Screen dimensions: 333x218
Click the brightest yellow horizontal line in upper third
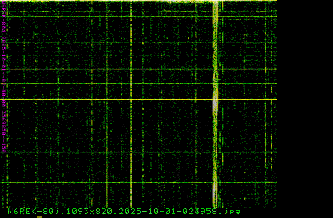coord(125,69)
